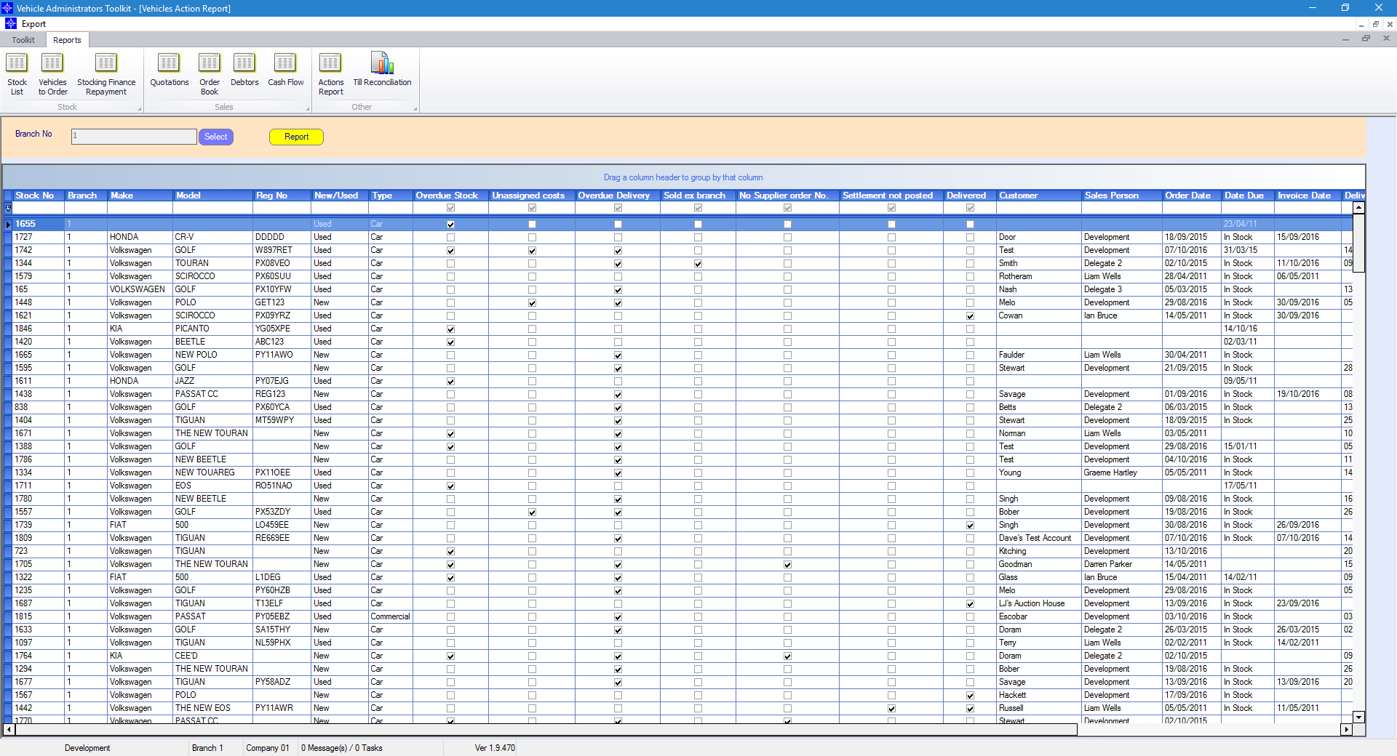Select invoice date '26/03/2015'

click(1308, 630)
